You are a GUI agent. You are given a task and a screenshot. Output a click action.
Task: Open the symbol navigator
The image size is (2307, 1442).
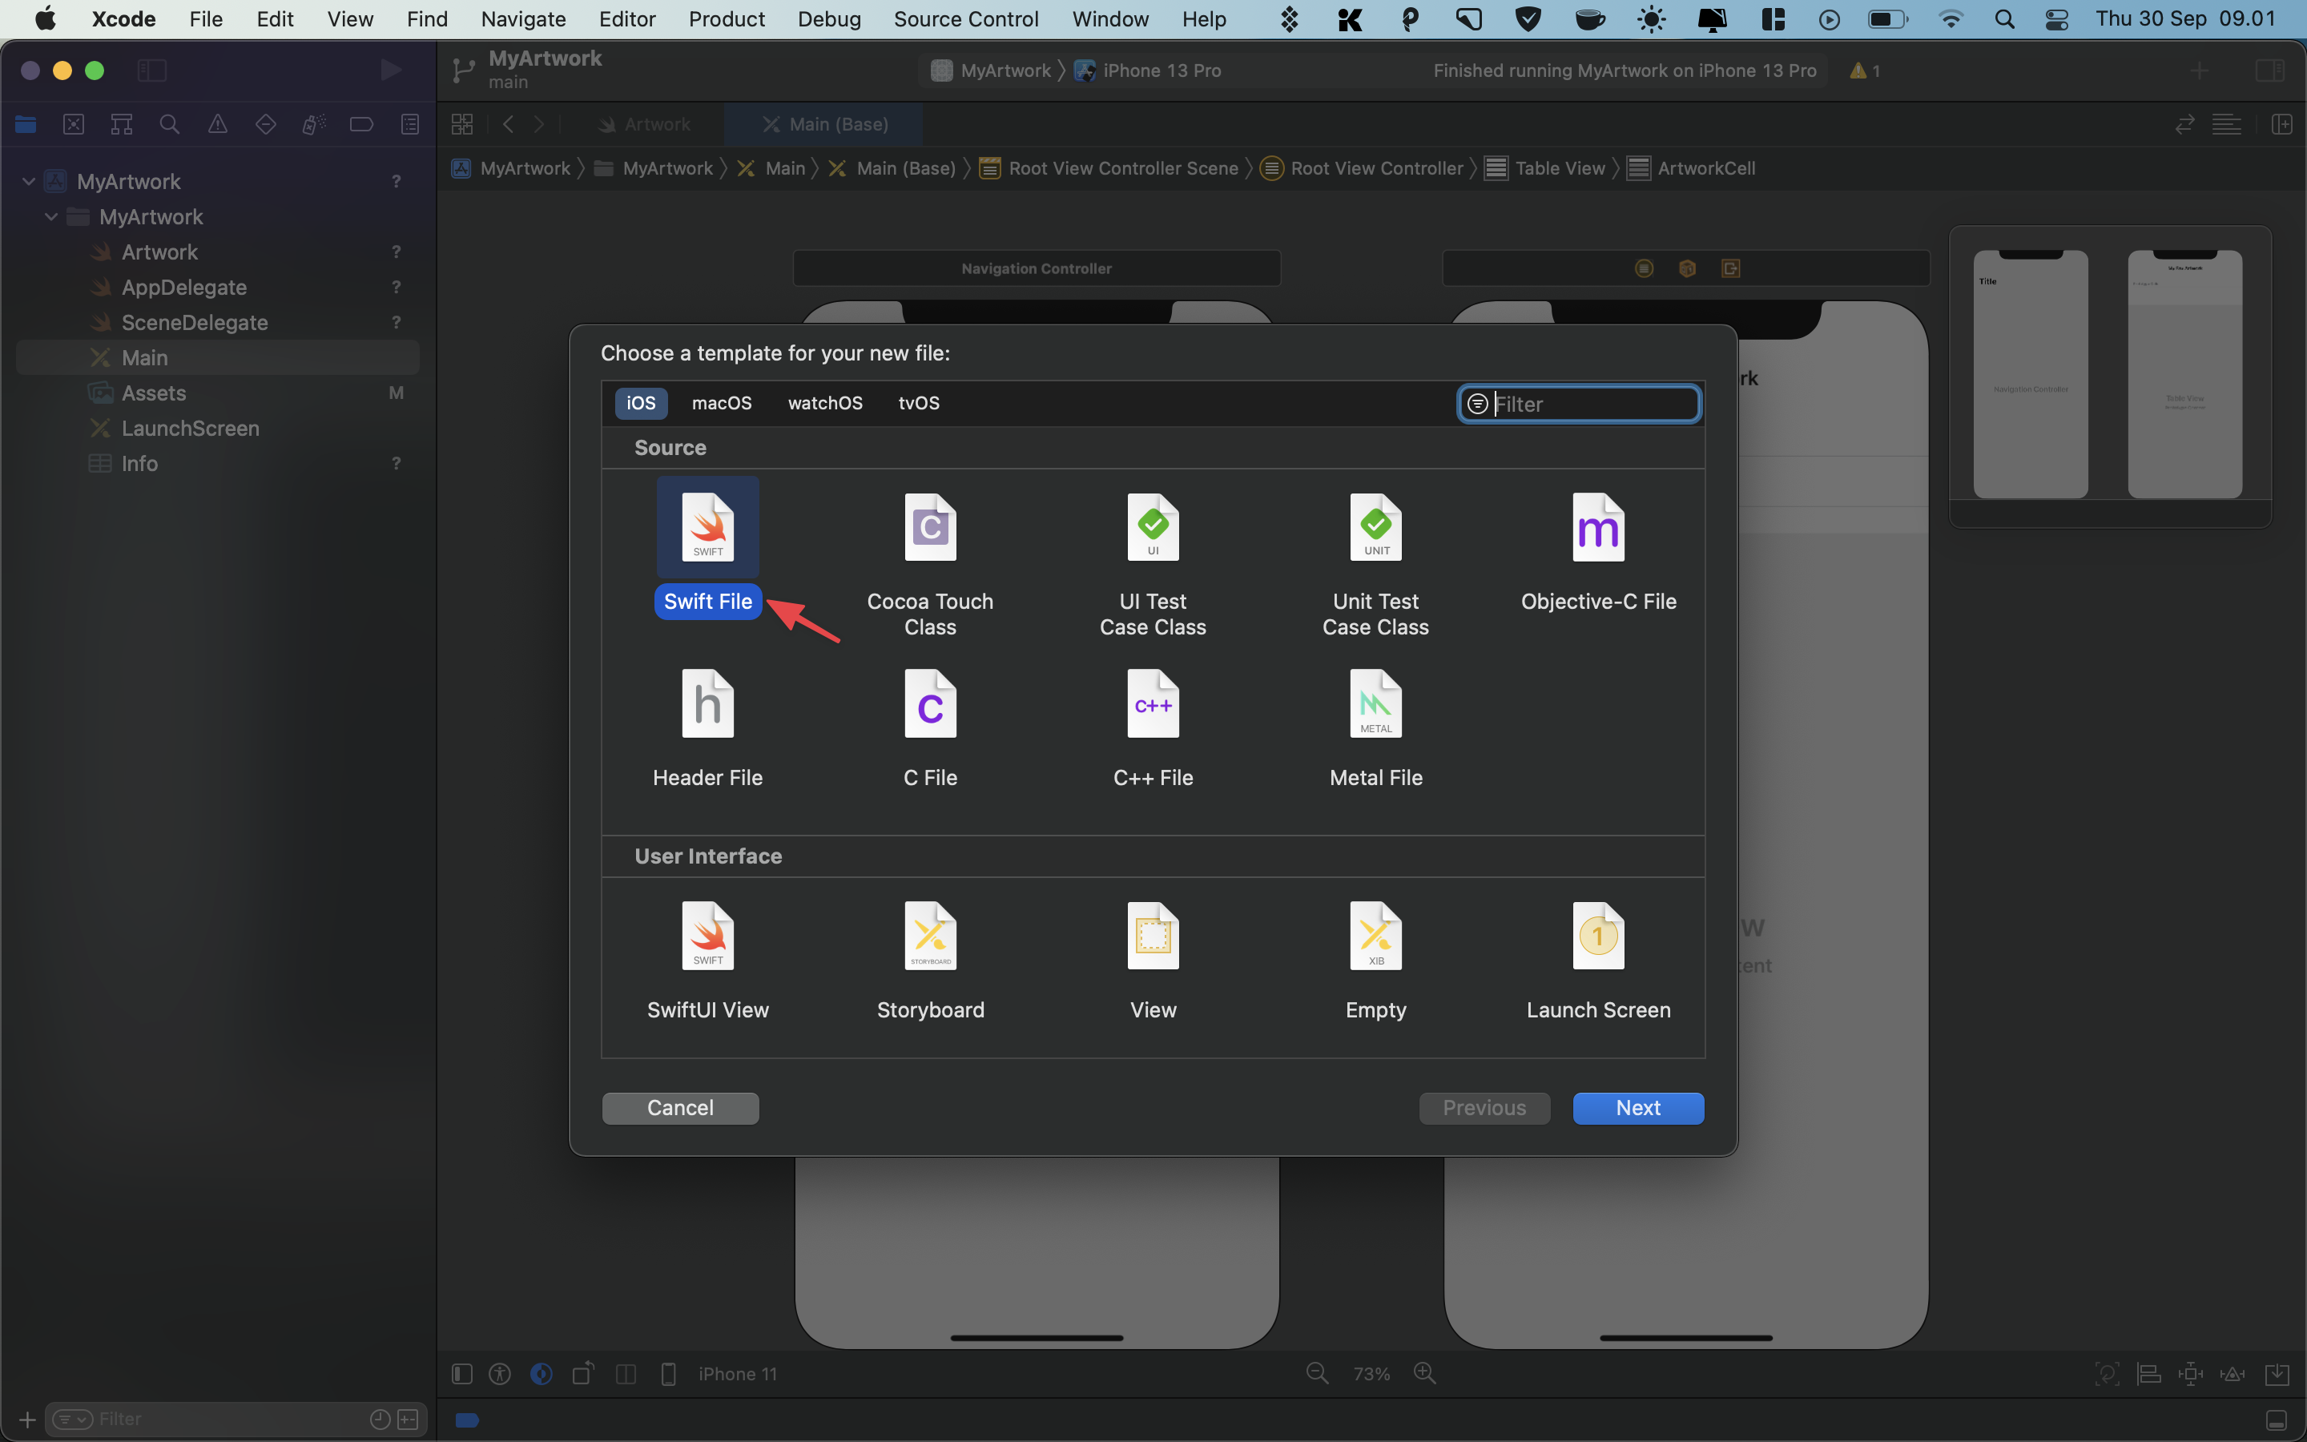tap(121, 124)
